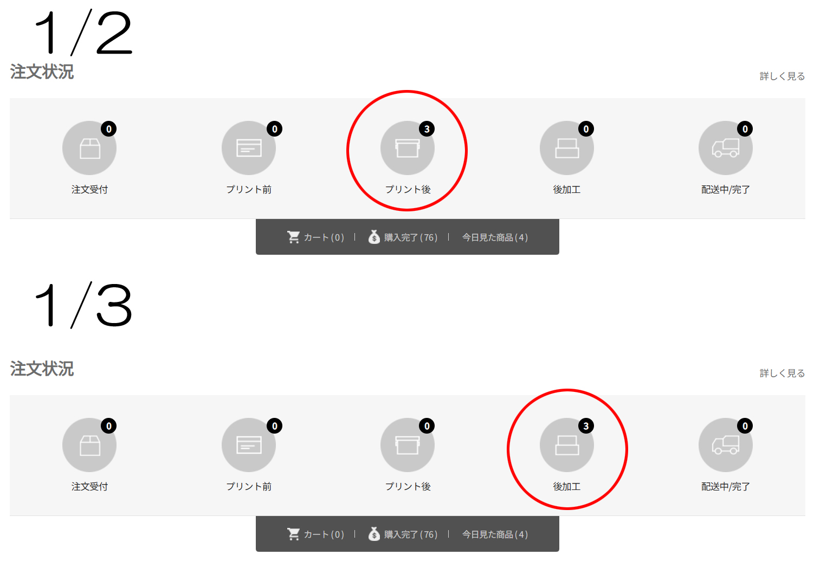Click the 3 badge on top プリント後
Image resolution: width=833 pixels, height=574 pixels.
coord(427,129)
